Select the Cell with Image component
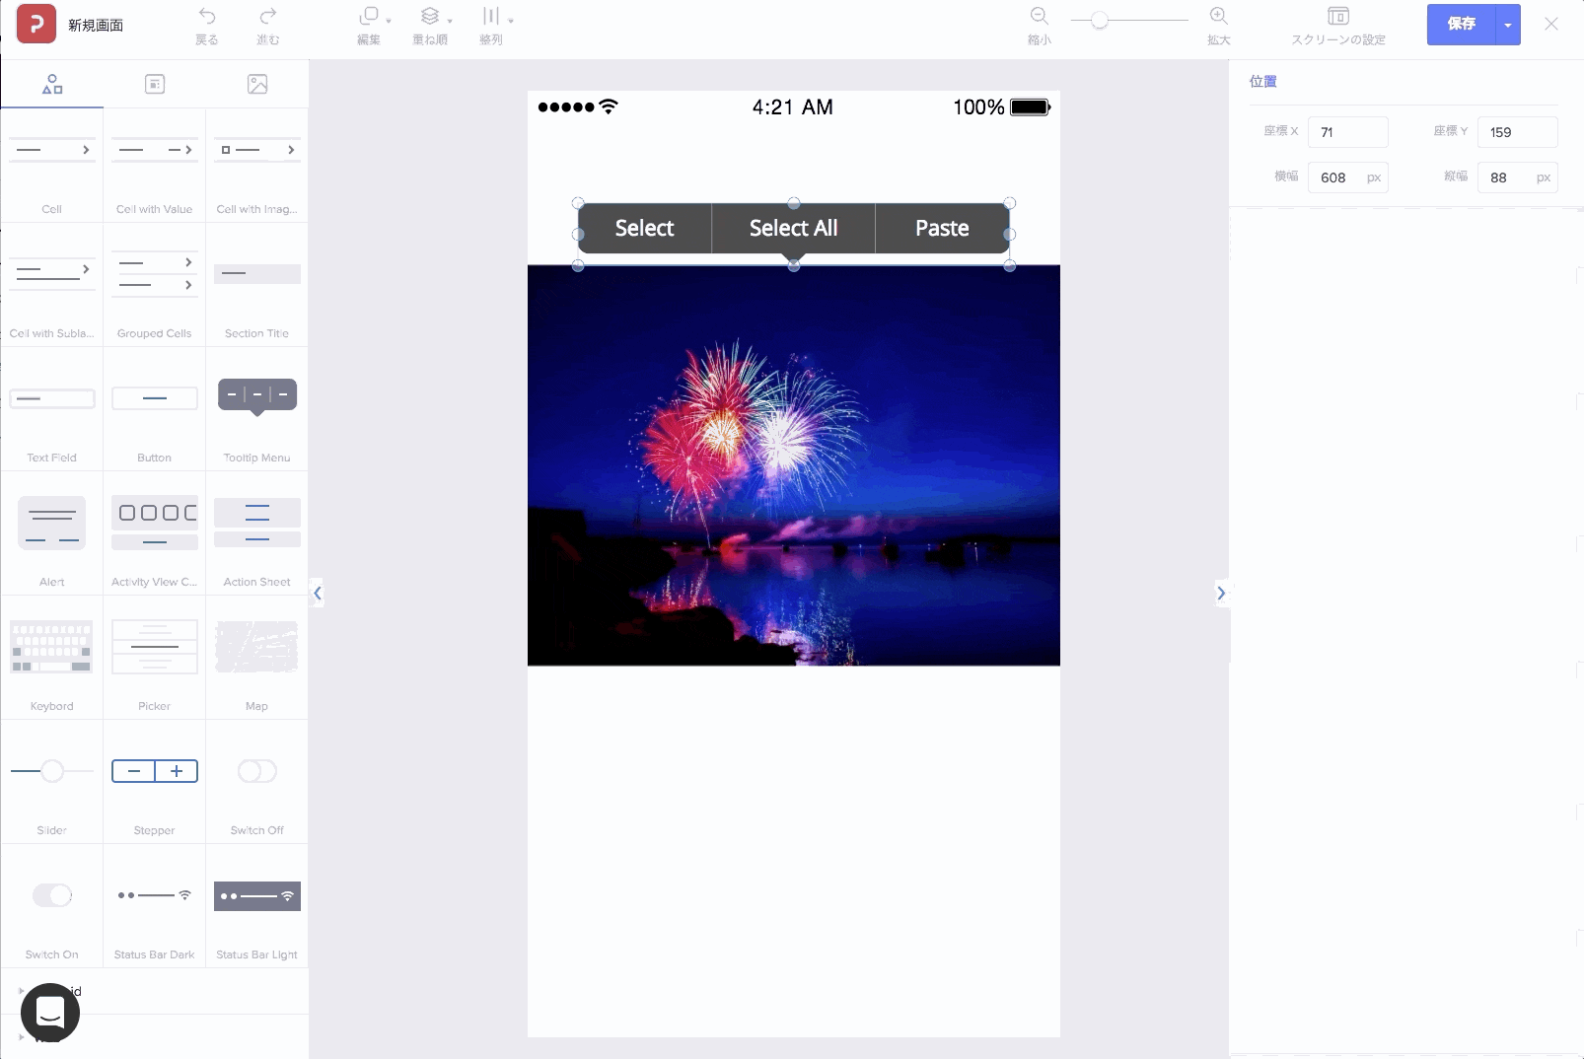 click(x=257, y=166)
